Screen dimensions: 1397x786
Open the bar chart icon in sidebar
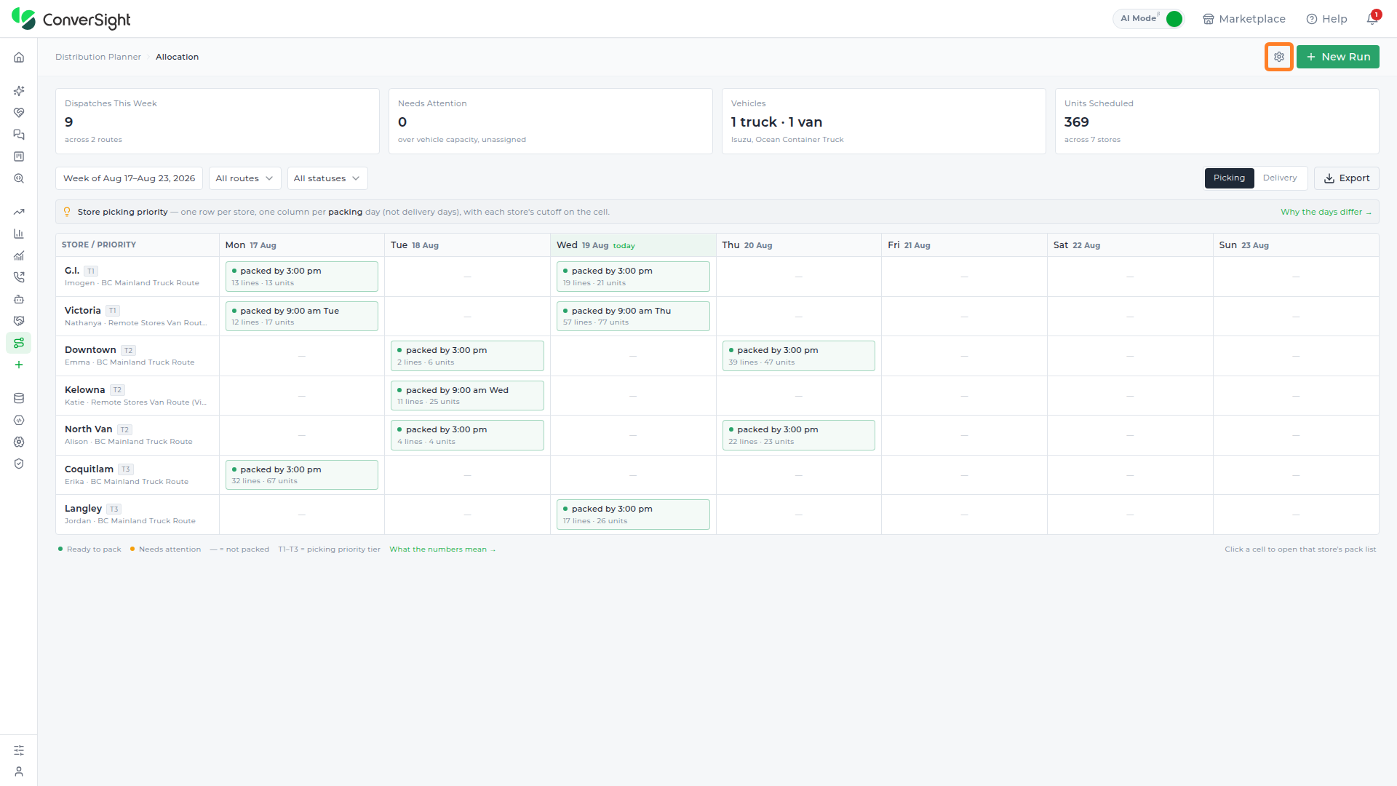pos(19,234)
